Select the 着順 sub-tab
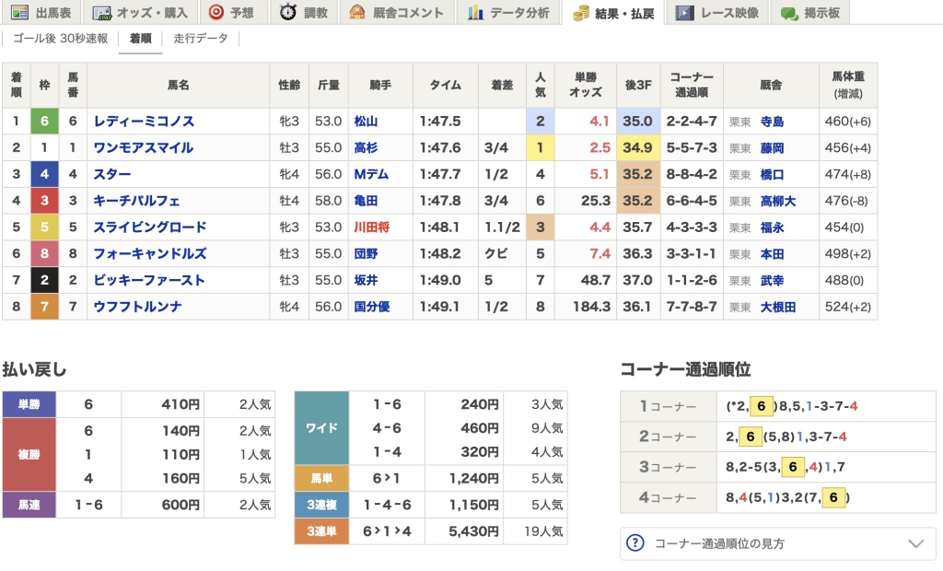 tap(141, 39)
